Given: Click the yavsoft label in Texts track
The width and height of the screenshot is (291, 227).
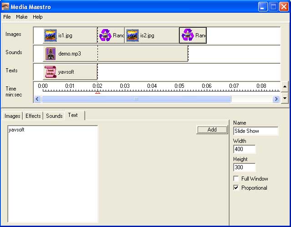Looking at the screenshot, I should (x=66, y=72).
